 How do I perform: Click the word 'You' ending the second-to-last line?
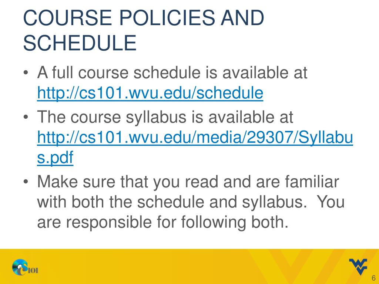[331, 202]
